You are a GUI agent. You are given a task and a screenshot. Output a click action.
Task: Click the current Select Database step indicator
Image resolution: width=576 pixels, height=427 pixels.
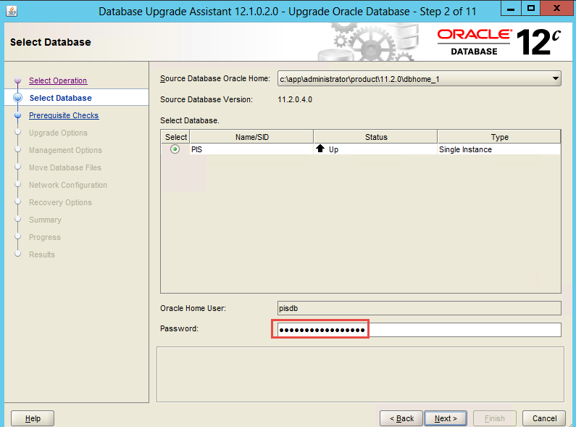[17, 98]
